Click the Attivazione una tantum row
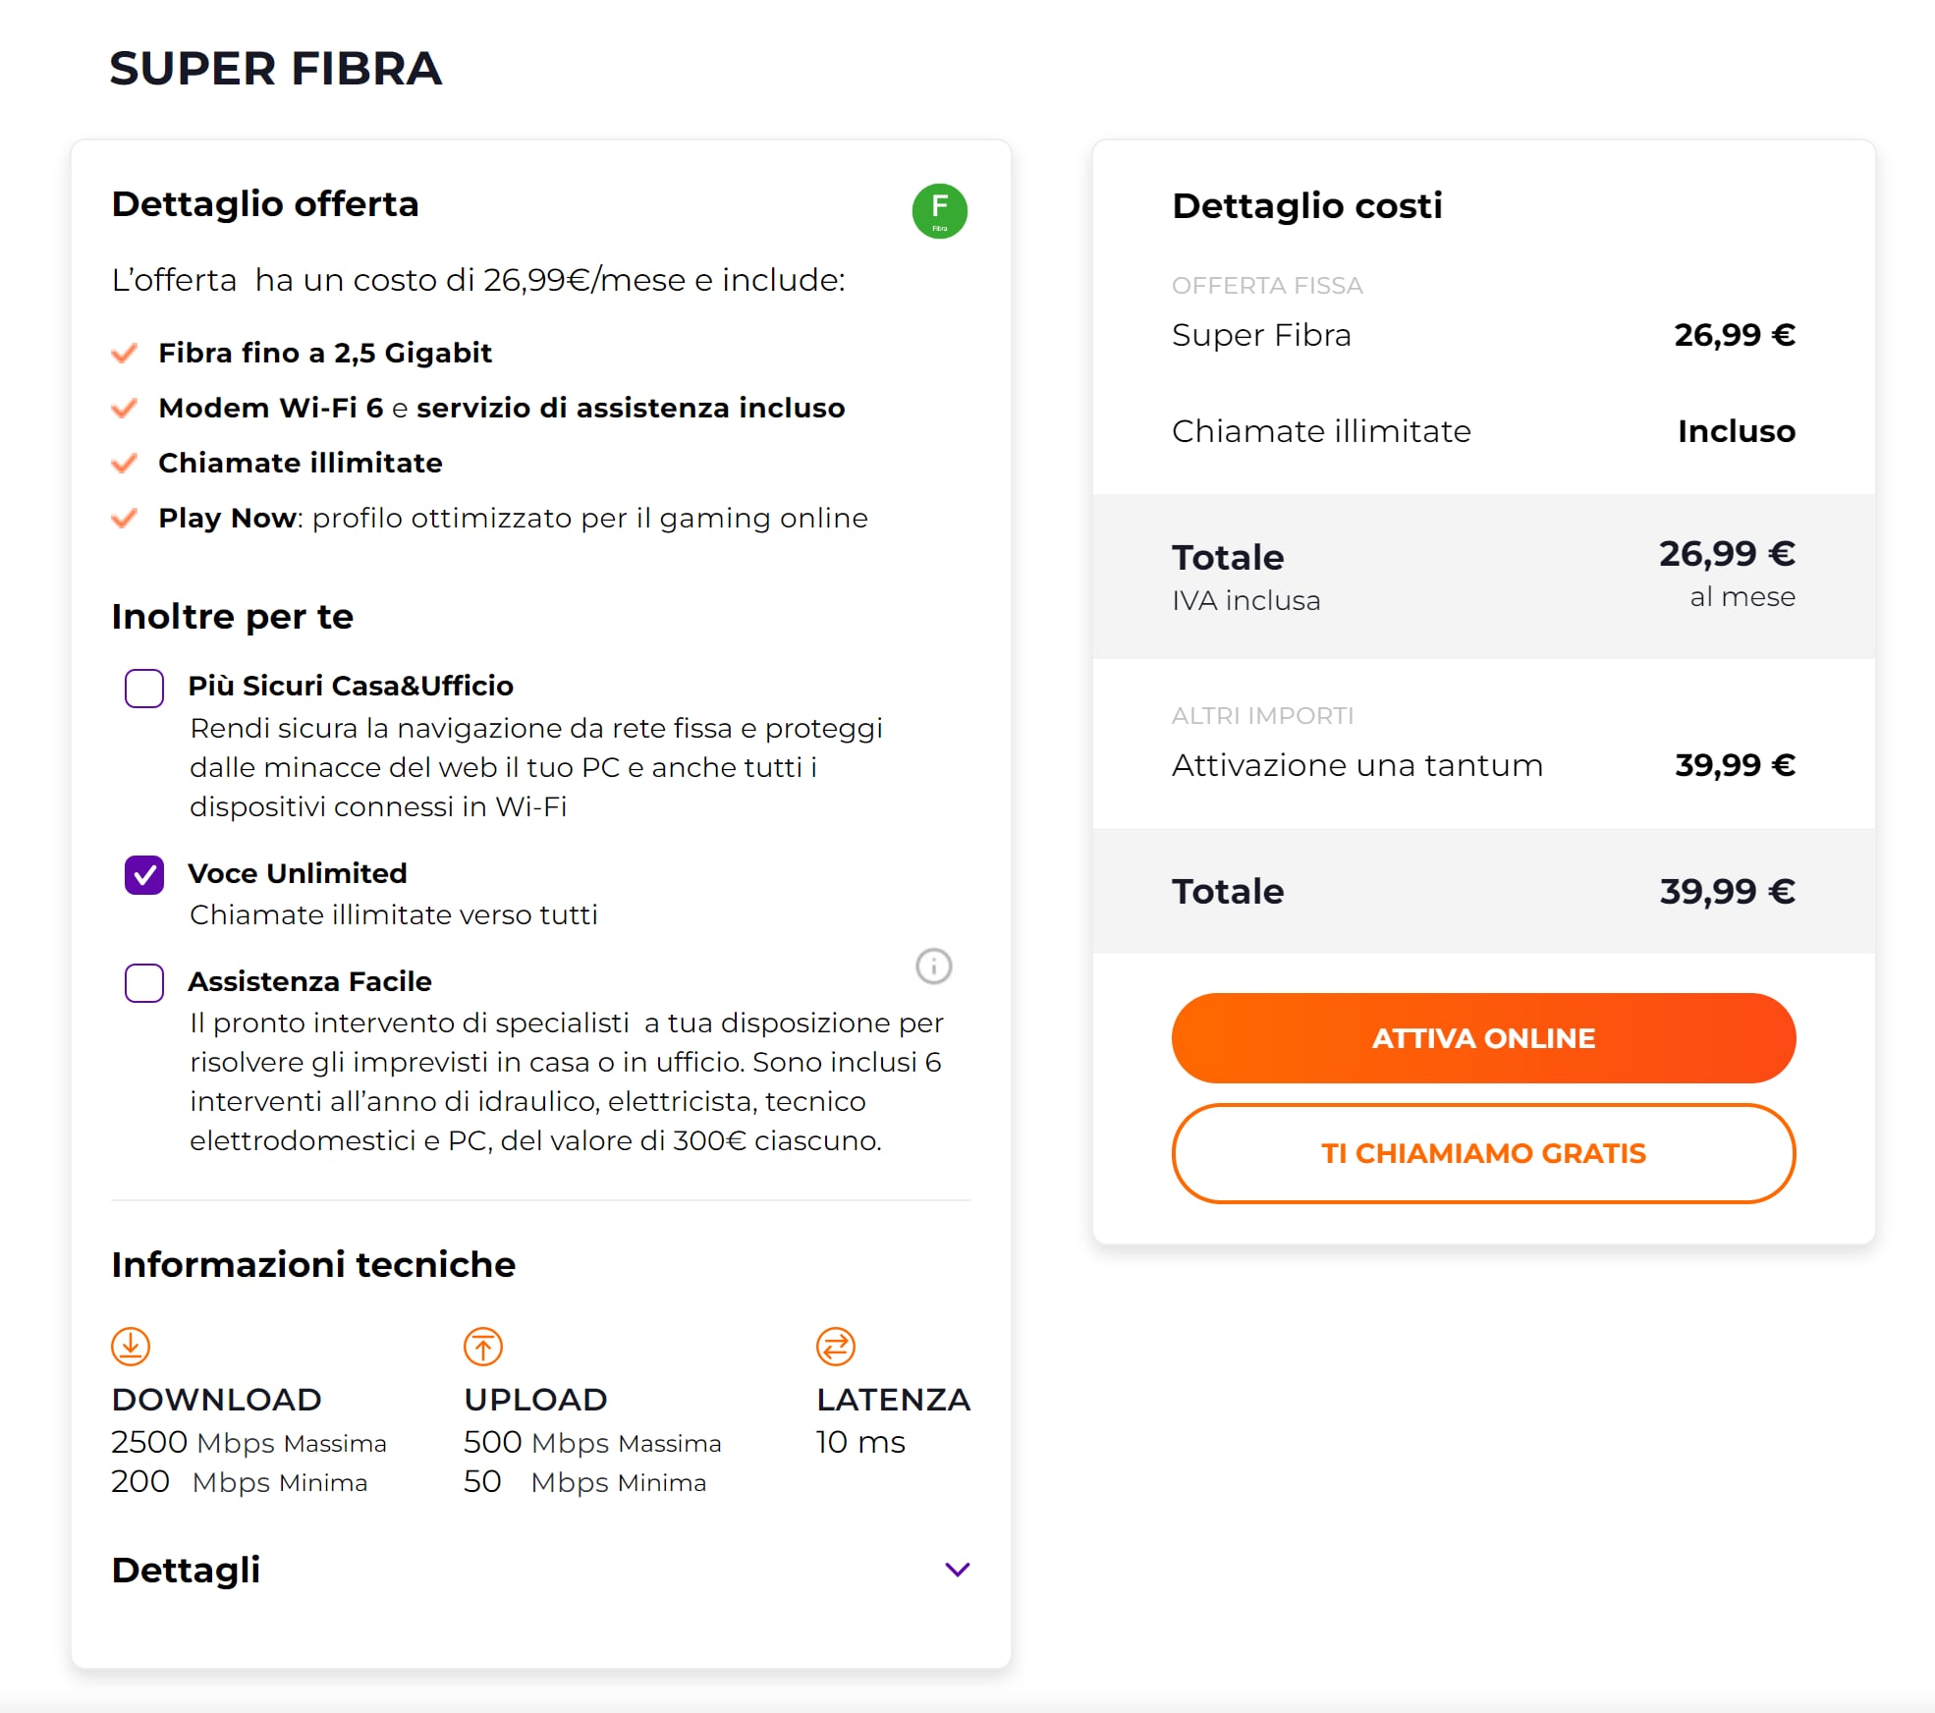The height and width of the screenshot is (1713, 1935). tap(1482, 765)
